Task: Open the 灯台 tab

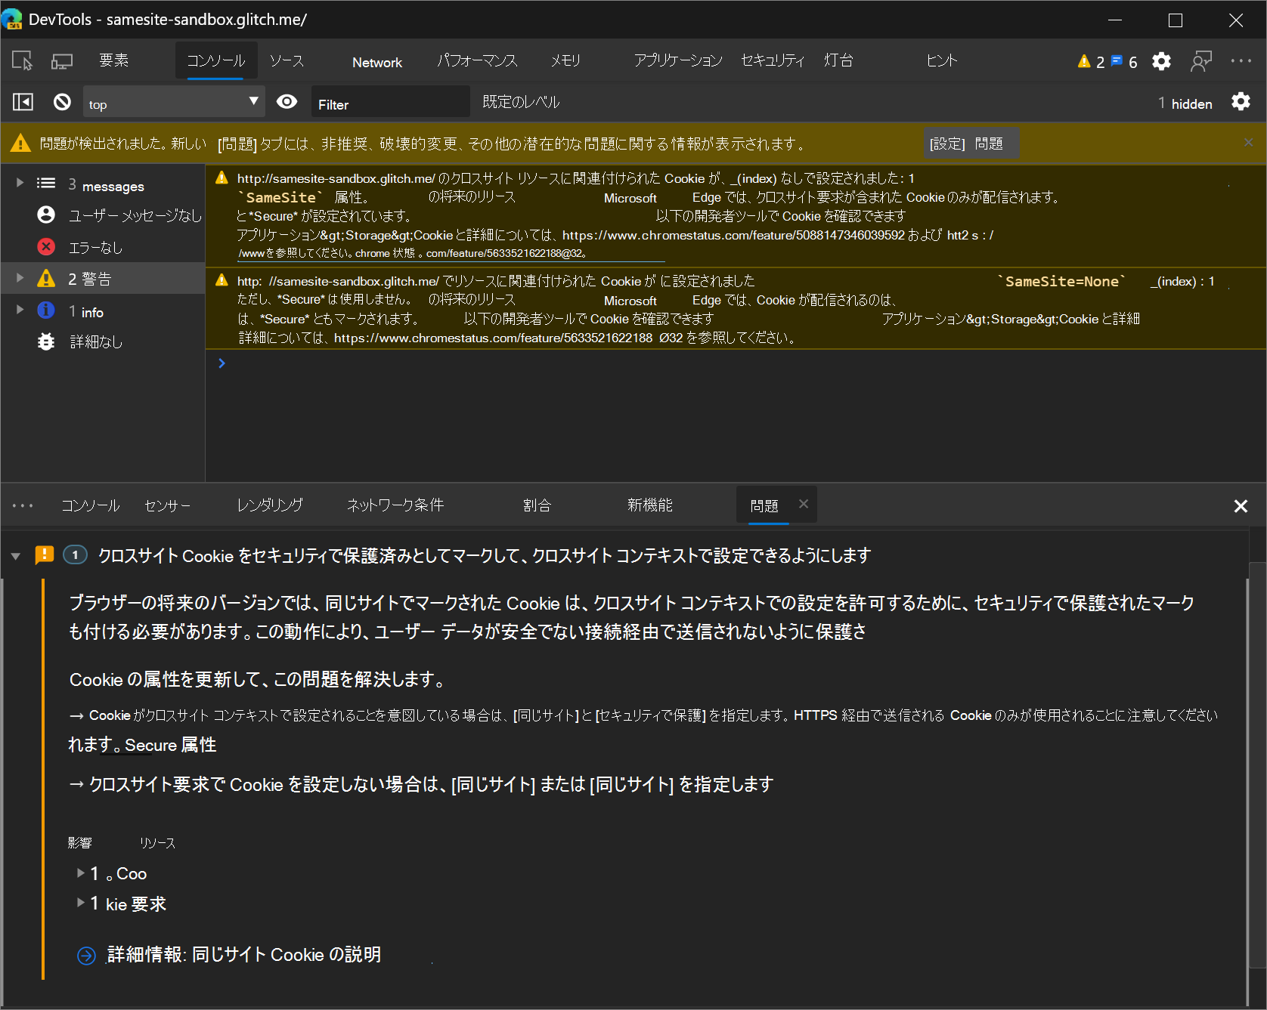Action: tap(838, 60)
